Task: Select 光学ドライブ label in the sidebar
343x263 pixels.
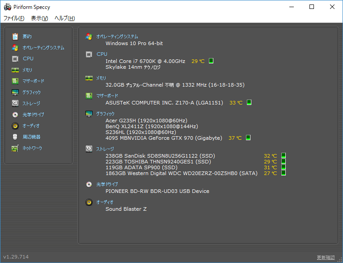Action: (x=33, y=114)
